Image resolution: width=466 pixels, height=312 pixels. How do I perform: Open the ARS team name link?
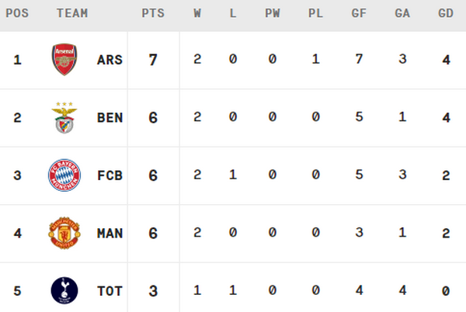click(x=110, y=60)
